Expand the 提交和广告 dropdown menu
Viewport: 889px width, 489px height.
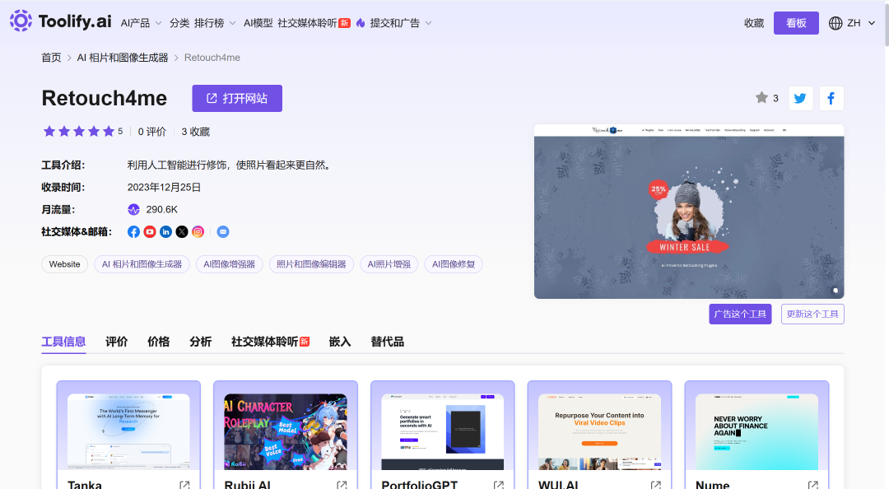point(401,23)
